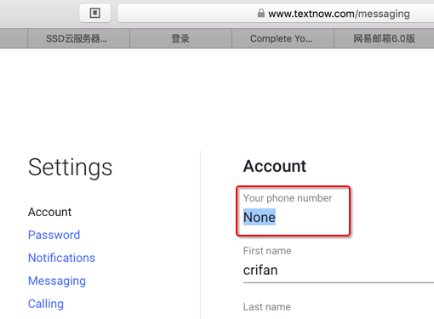Click the Settings page heading

pos(70,168)
